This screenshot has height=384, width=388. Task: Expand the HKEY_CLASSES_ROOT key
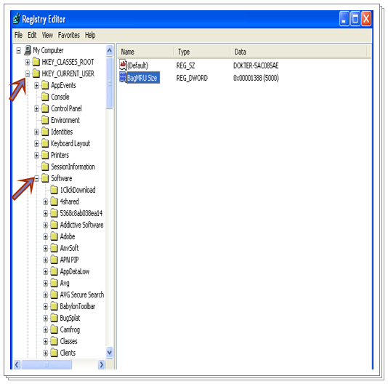pos(28,62)
